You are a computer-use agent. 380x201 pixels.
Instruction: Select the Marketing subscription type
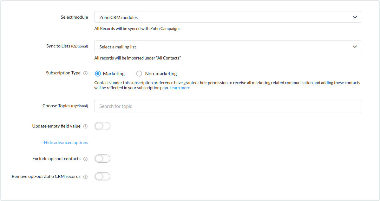(x=98, y=73)
